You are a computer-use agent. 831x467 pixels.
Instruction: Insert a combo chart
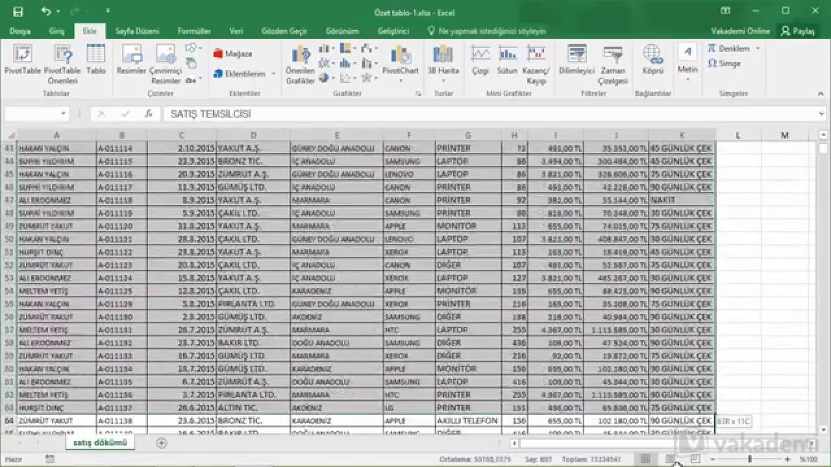369,64
